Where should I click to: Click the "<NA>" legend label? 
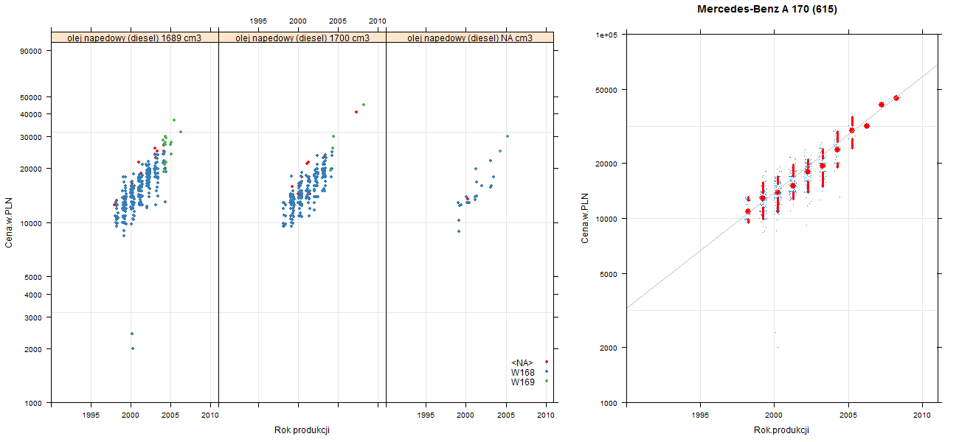[522, 362]
